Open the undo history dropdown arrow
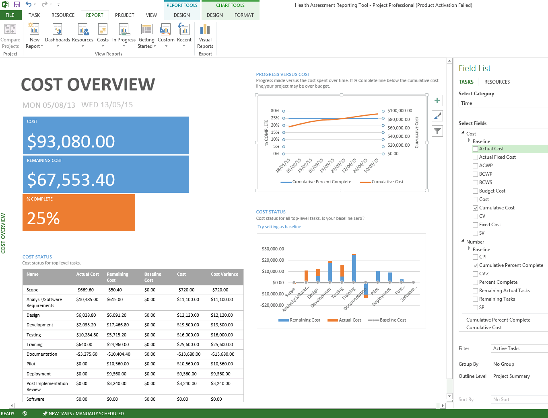 [35, 5]
